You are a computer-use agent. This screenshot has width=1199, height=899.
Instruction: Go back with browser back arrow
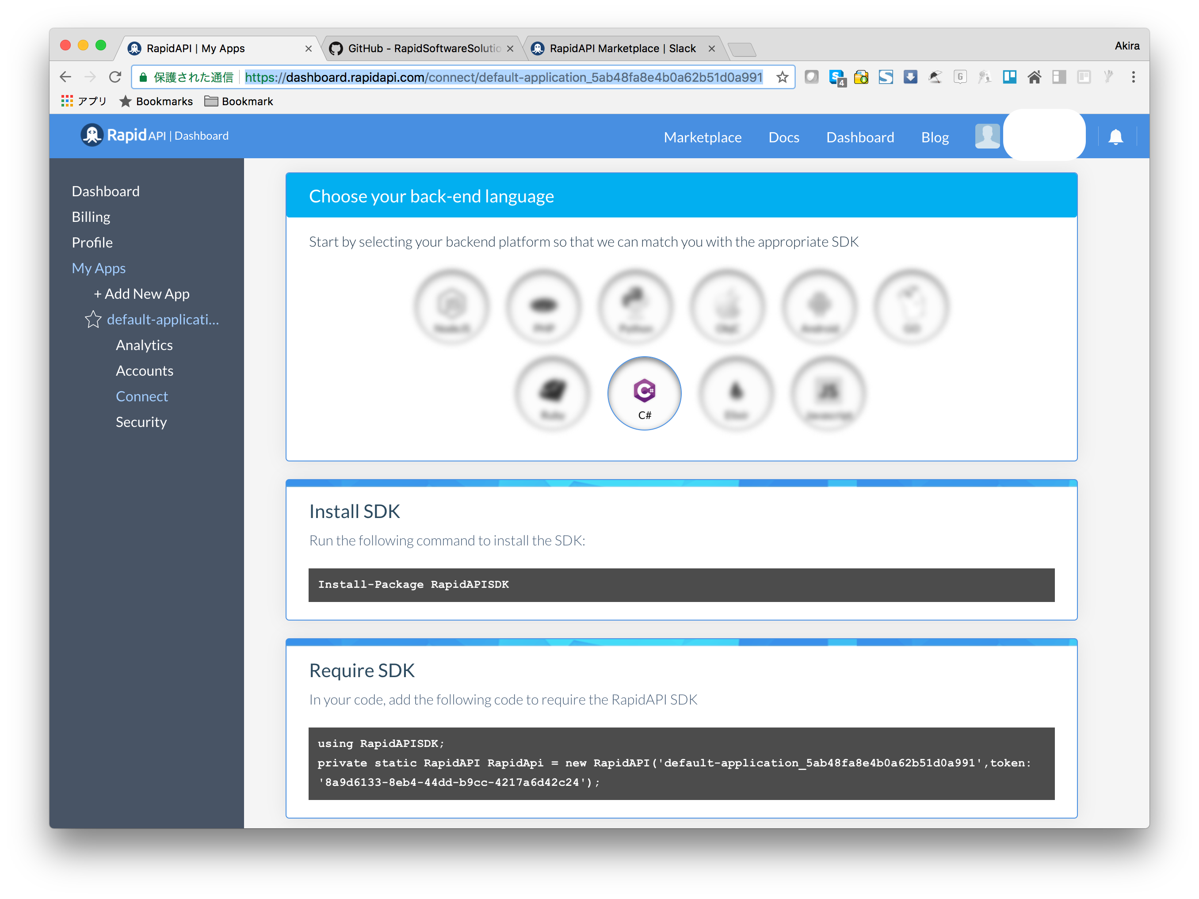click(65, 77)
